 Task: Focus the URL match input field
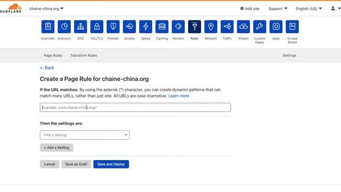pyautogui.click(x=135, y=108)
